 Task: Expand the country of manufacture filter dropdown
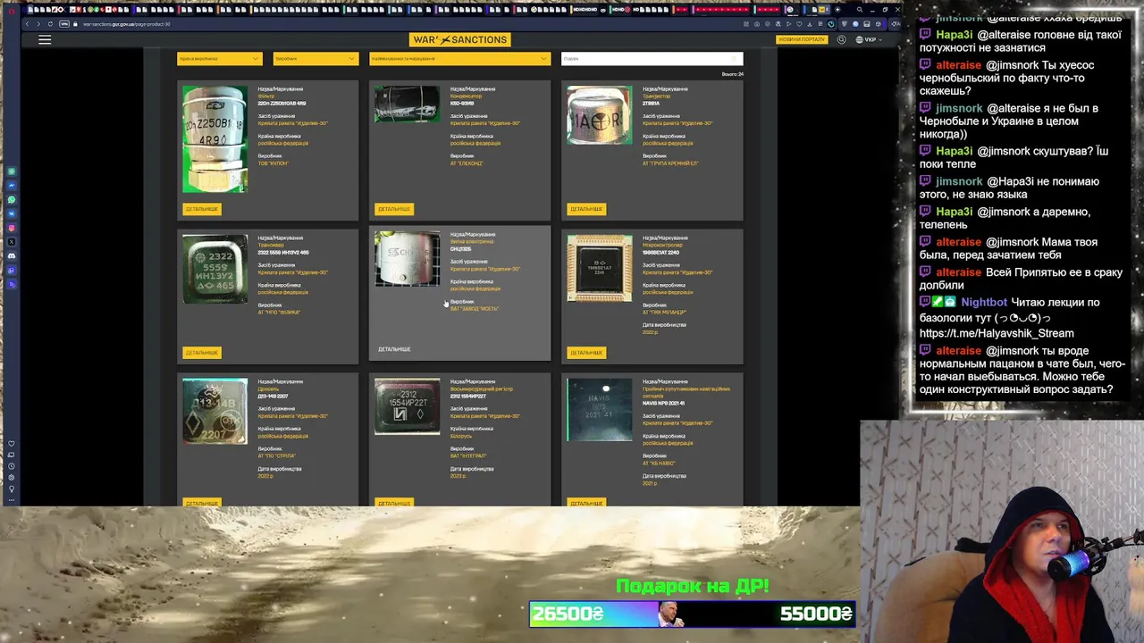[x=219, y=59]
